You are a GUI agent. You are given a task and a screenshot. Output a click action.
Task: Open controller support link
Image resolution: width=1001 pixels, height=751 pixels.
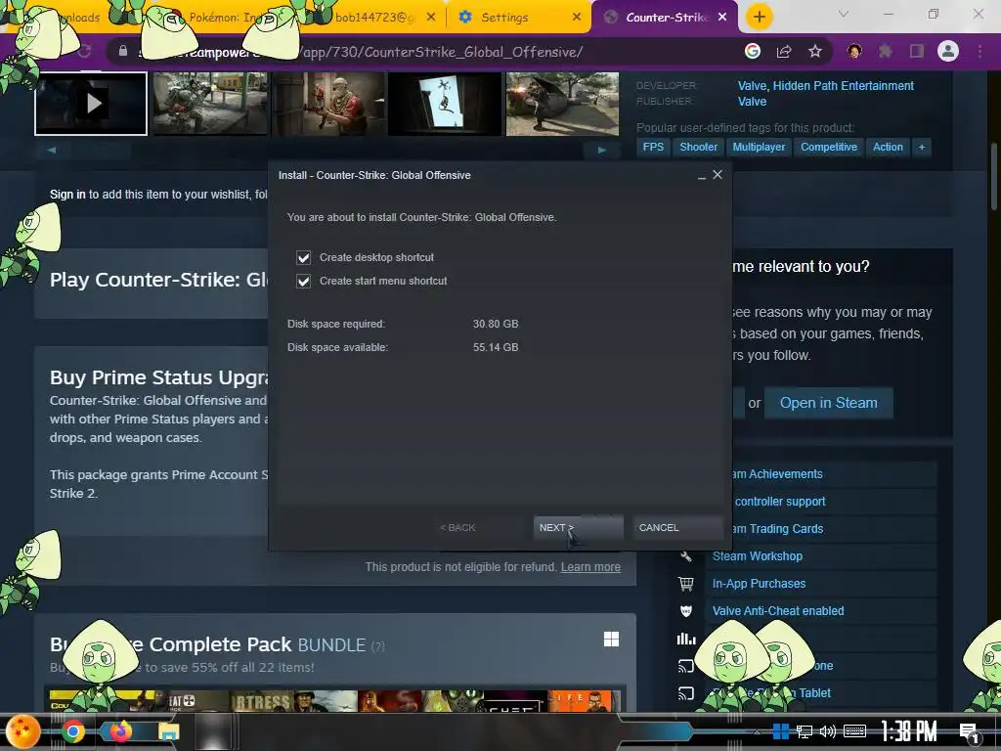coord(779,502)
